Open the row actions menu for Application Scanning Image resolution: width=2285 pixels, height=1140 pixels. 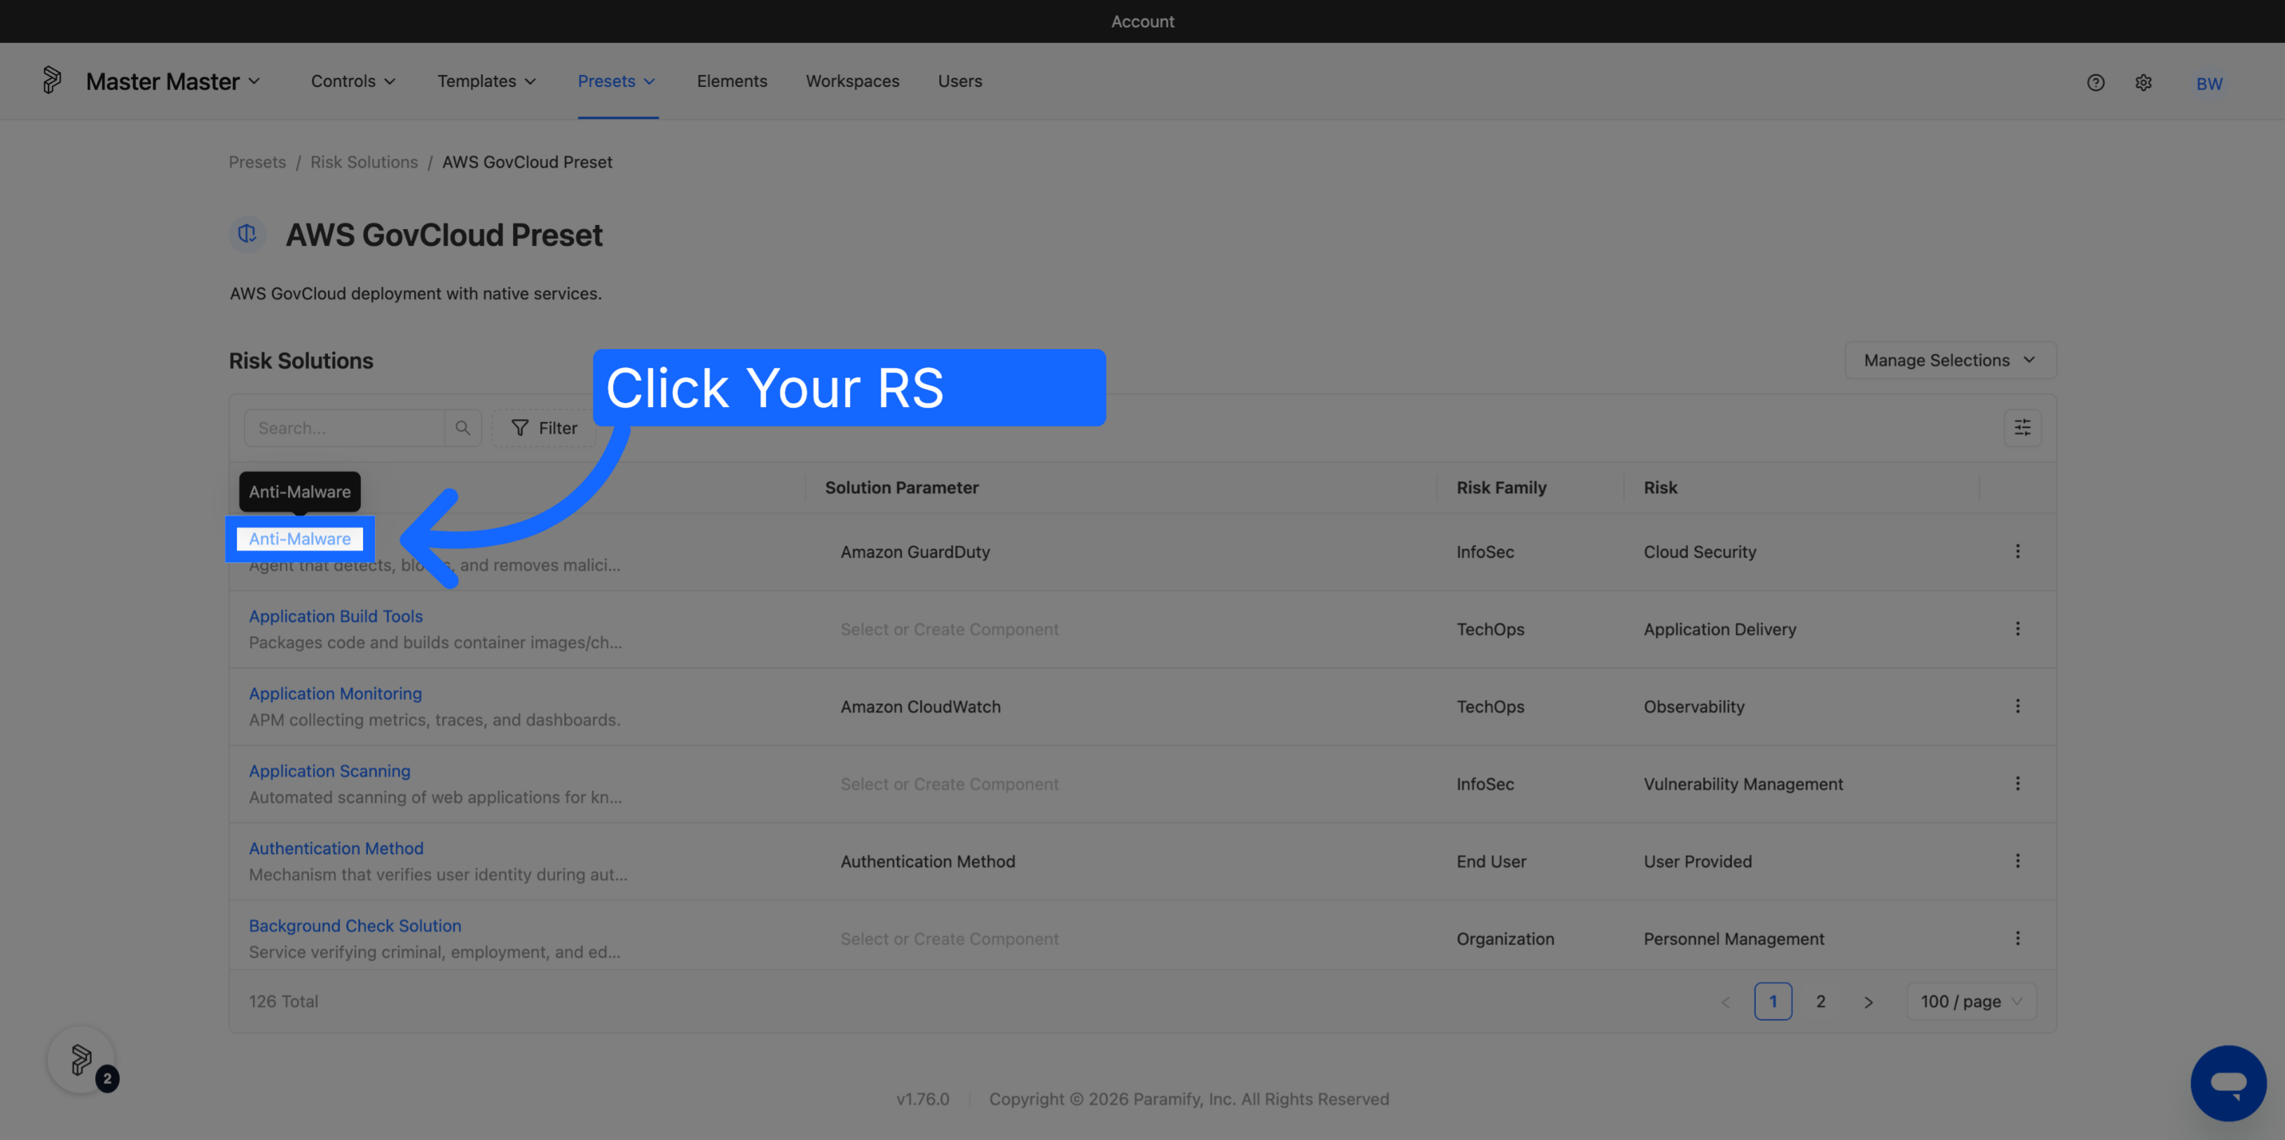[x=2017, y=783]
